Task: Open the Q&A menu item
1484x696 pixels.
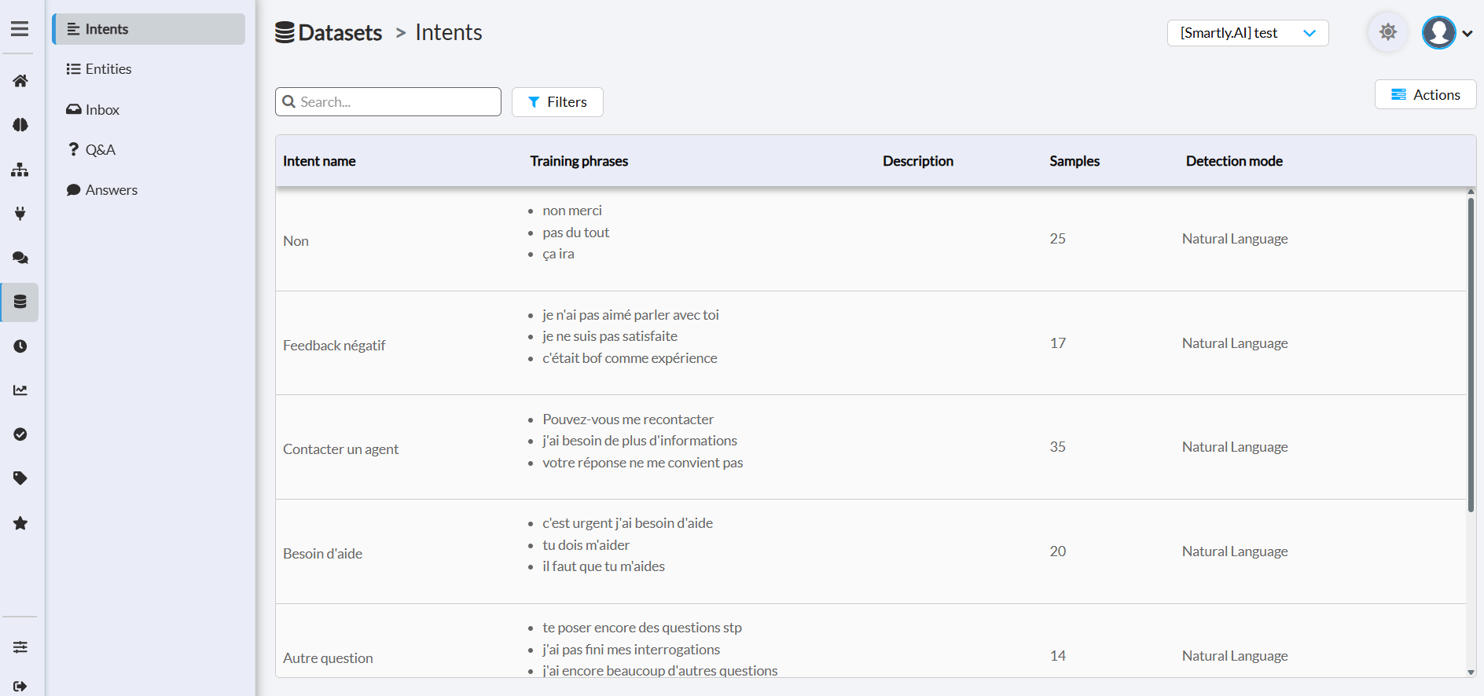Action: [100, 150]
